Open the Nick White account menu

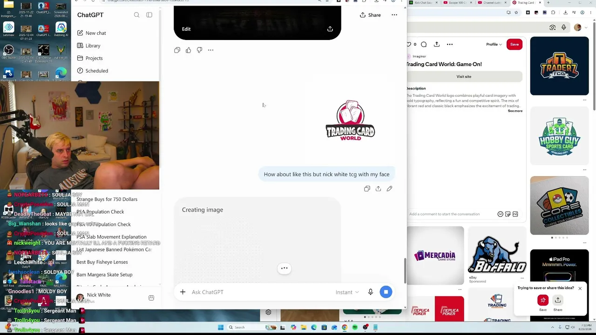[115, 298]
